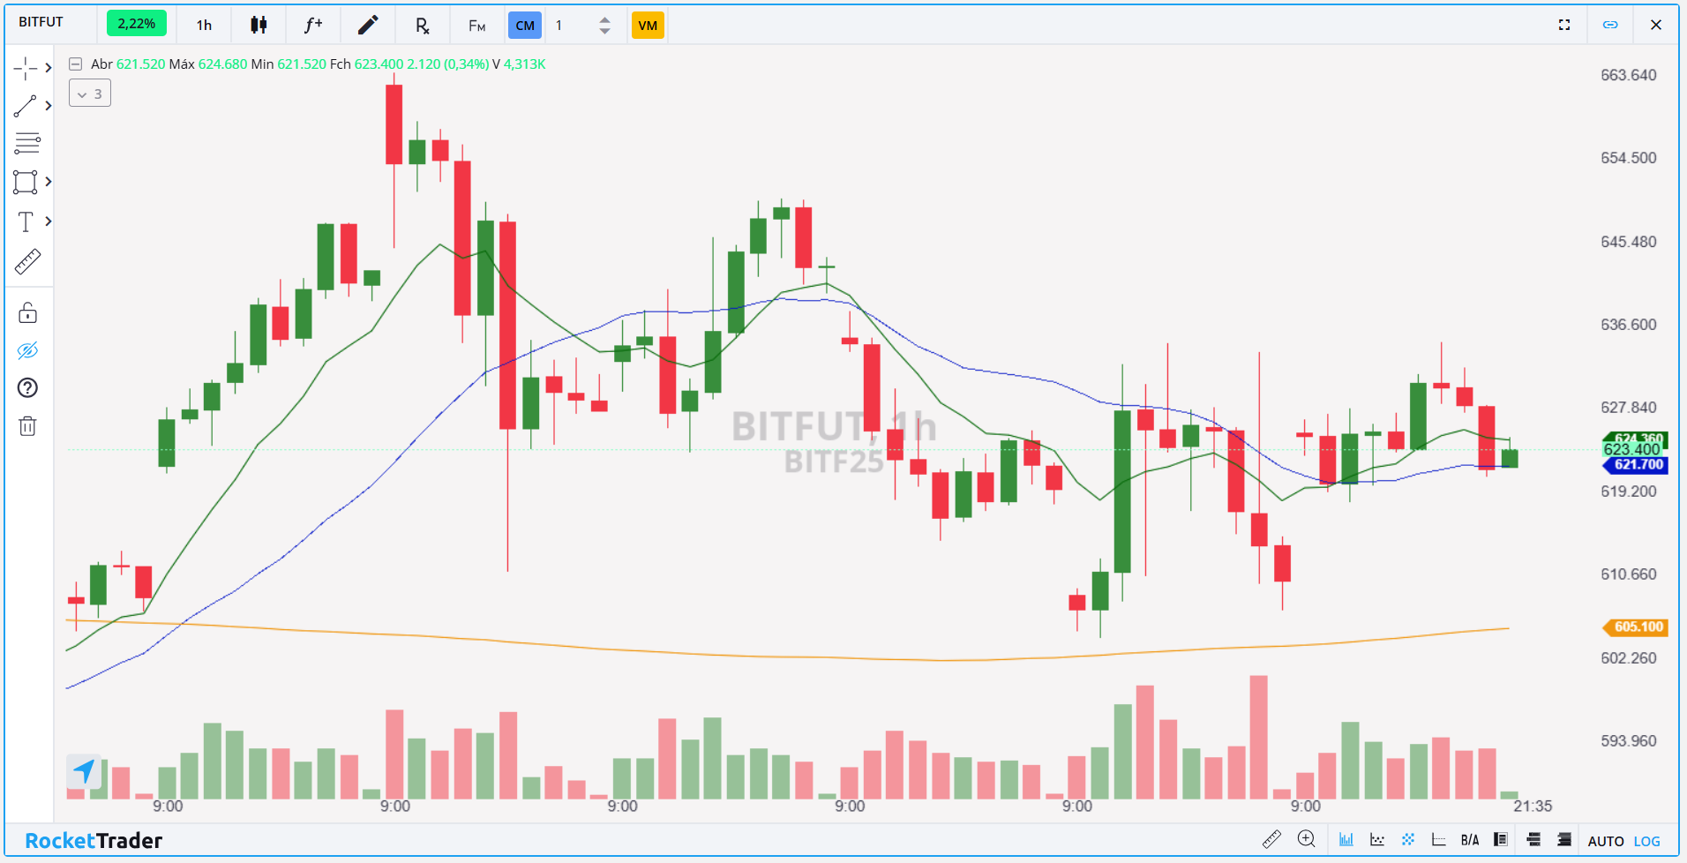
Task: Select the trend line drawing tool
Action: coord(26,106)
